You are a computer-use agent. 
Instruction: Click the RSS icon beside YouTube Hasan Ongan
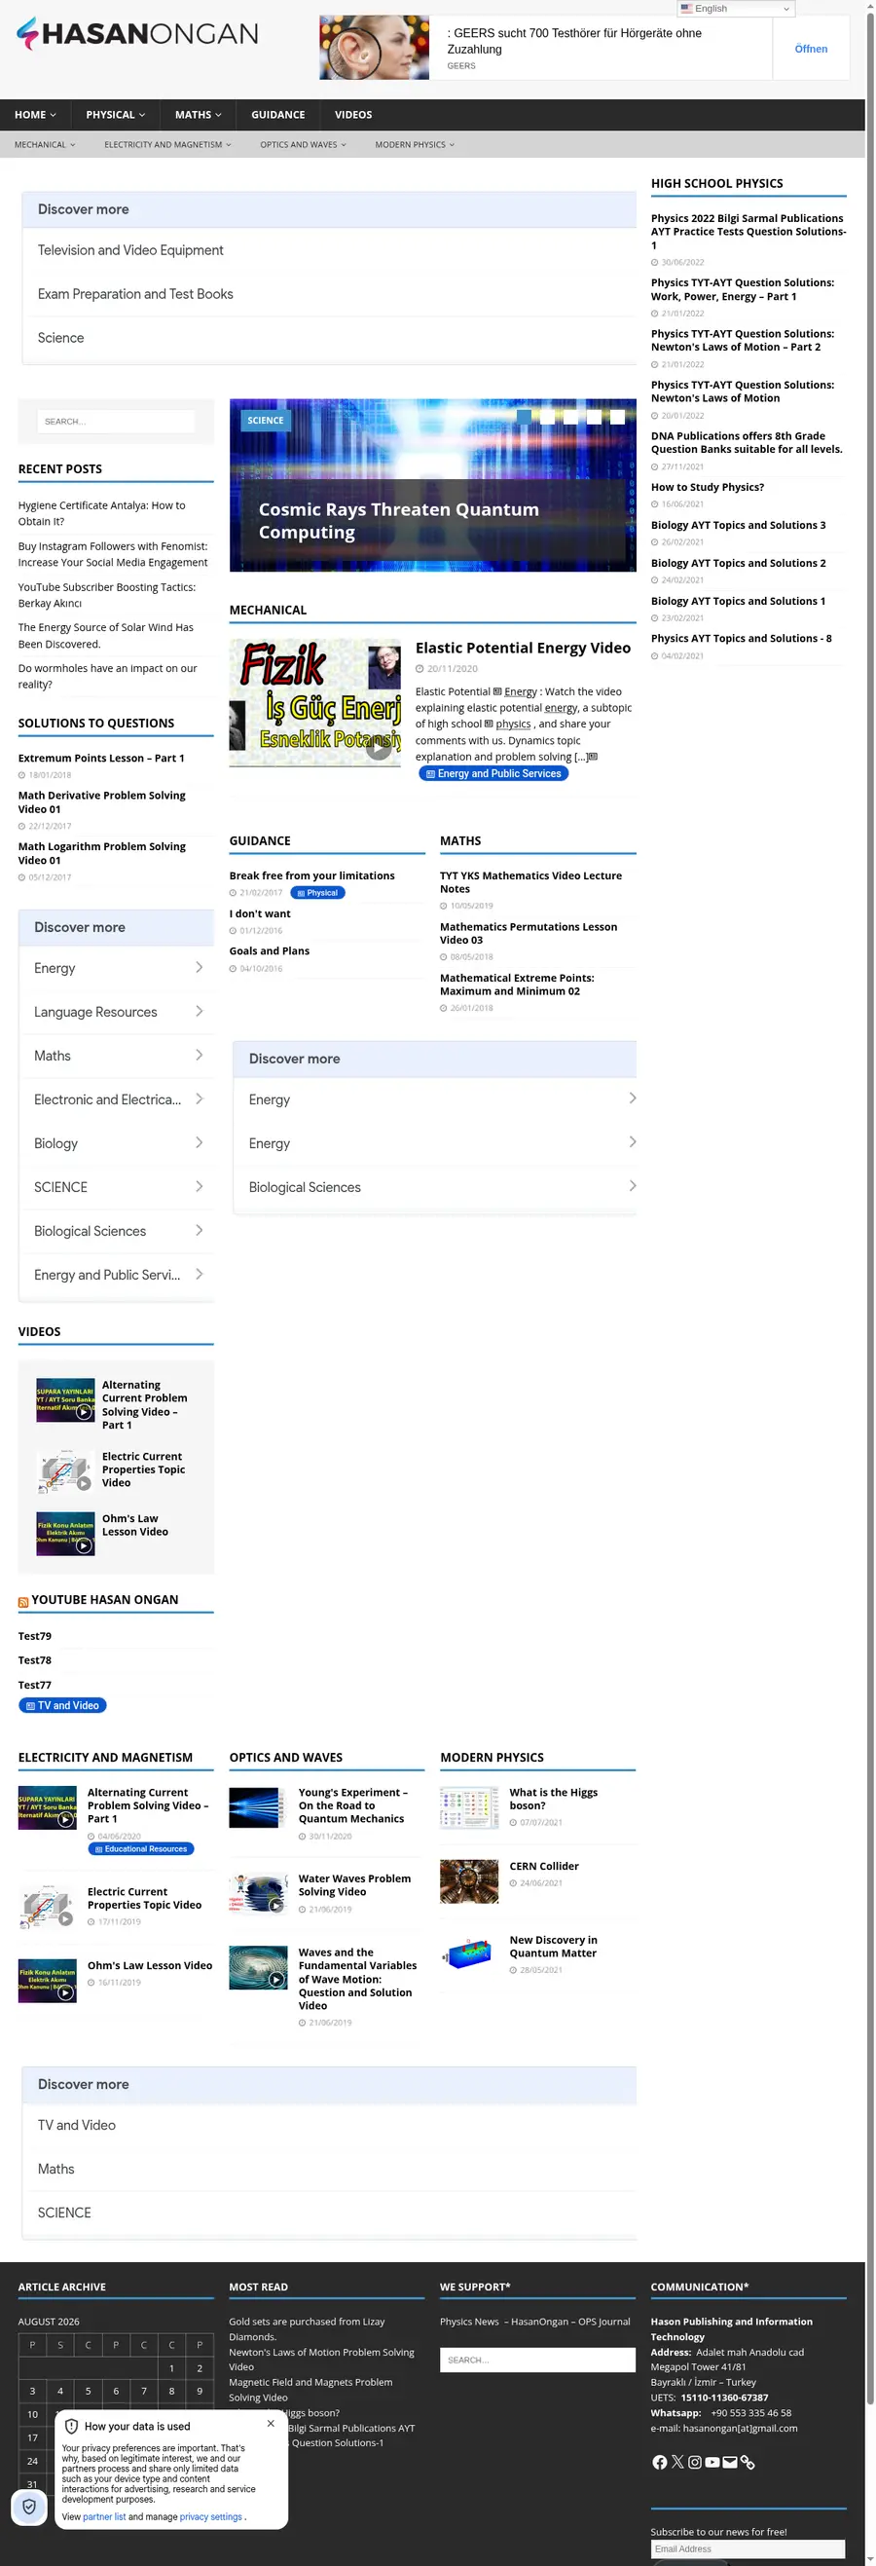click(23, 1602)
